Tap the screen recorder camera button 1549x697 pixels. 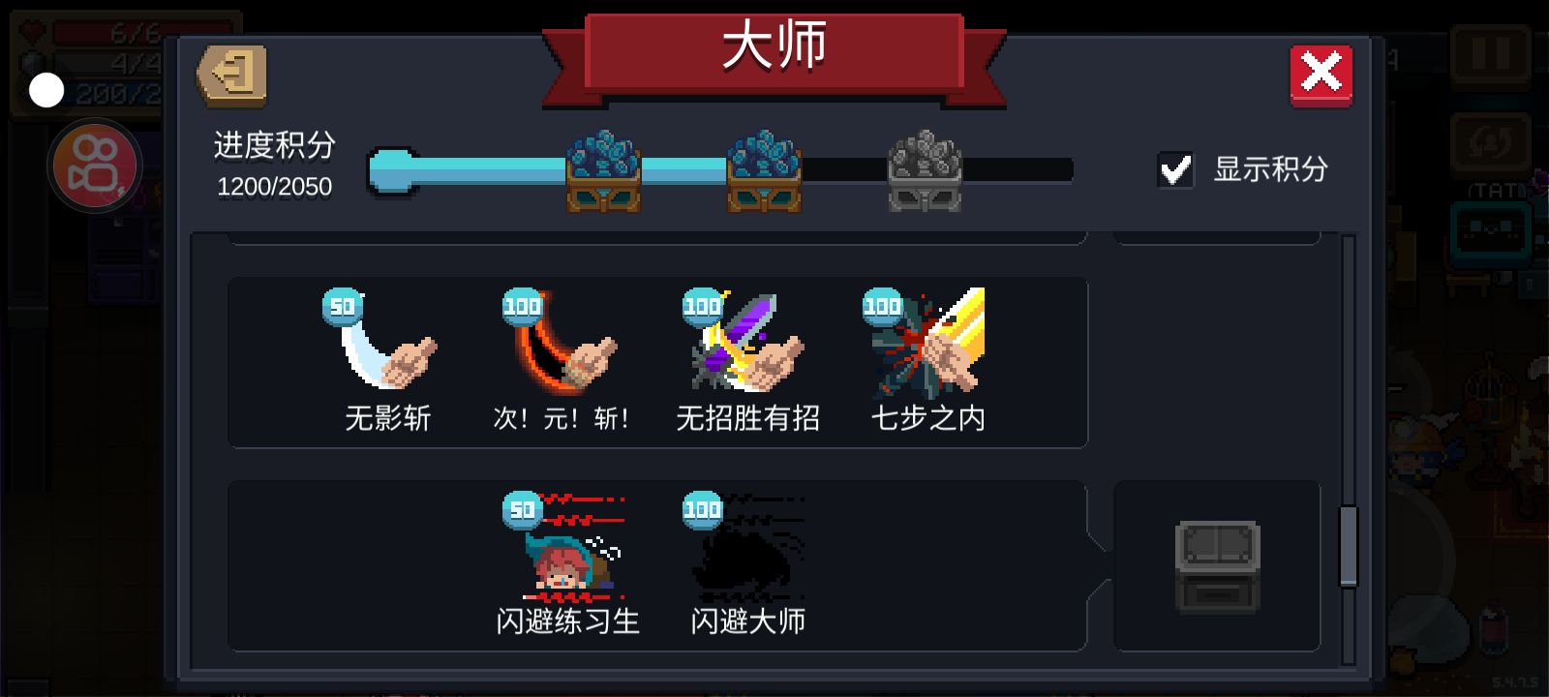95,166
